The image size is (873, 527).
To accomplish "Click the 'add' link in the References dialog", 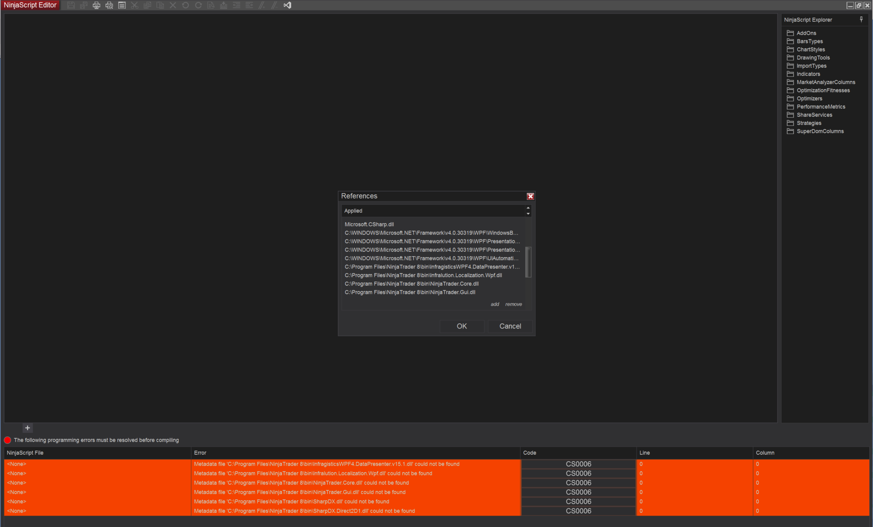I will click(495, 304).
